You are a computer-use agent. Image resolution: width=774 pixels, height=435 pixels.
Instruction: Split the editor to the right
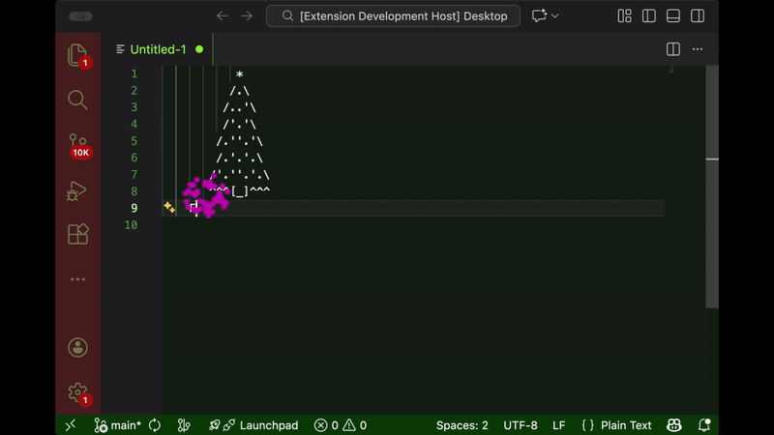tap(672, 49)
